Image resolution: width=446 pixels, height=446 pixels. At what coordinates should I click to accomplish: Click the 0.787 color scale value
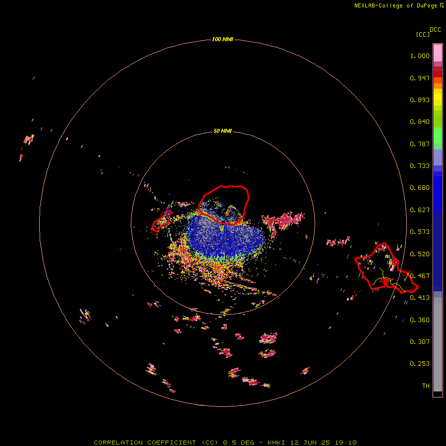pos(420,144)
